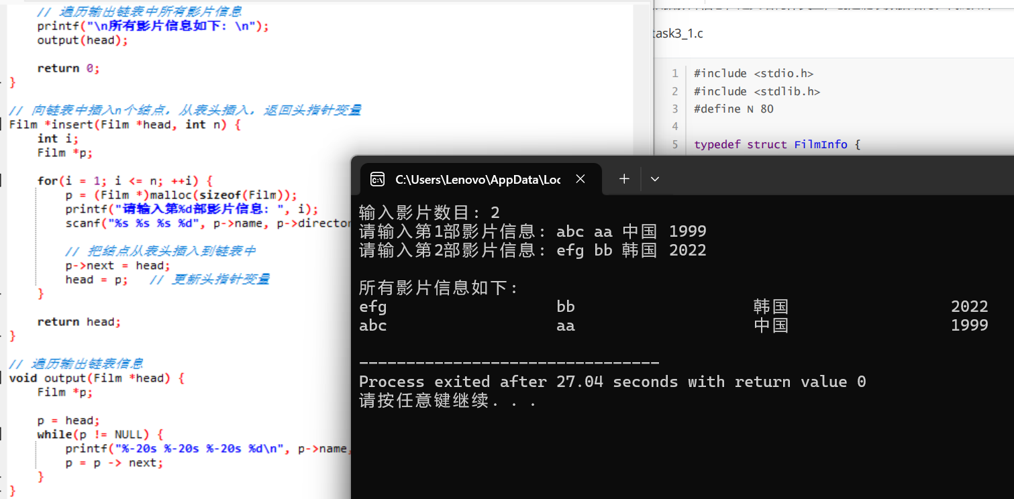The width and height of the screenshot is (1014, 499).
Task: Click the 'void output(Film *head) {' line
Action: tap(96, 378)
